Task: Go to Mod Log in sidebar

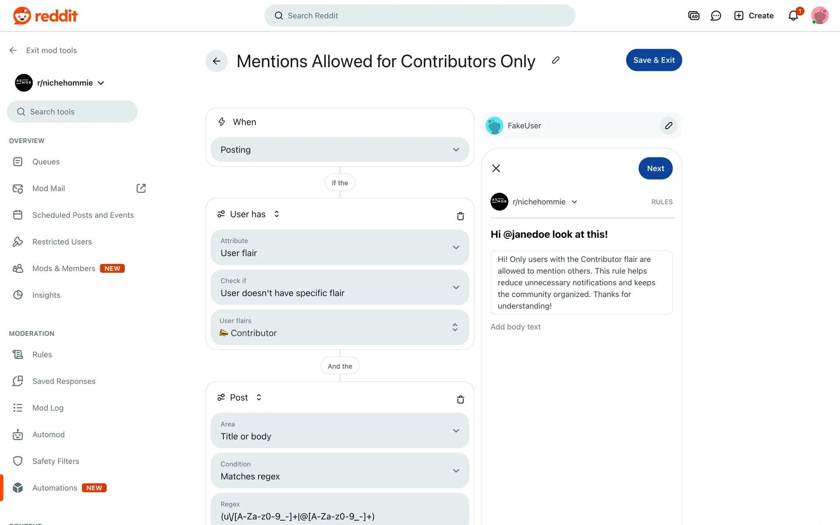Action: click(48, 408)
